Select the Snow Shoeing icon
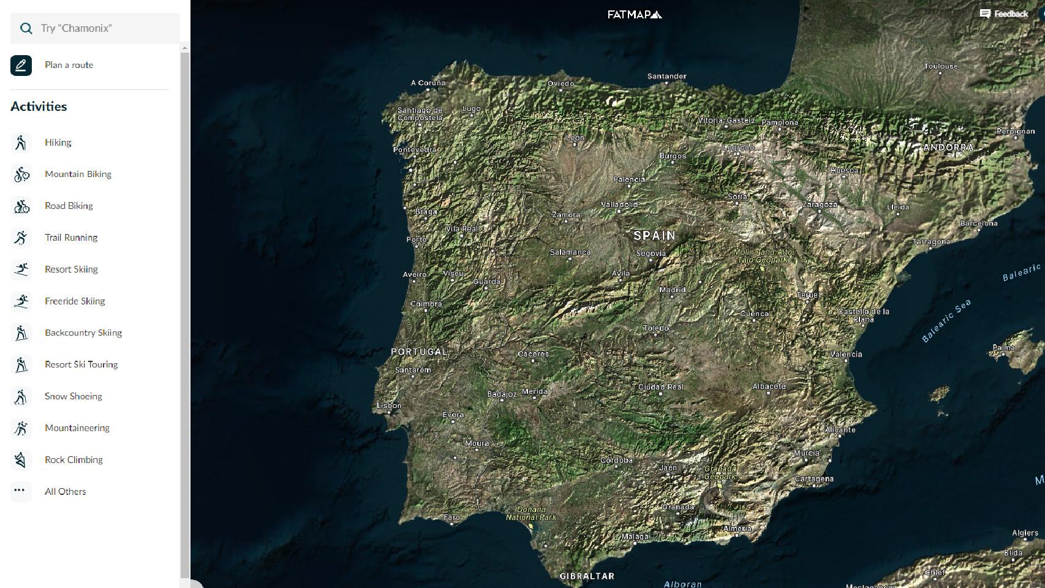This screenshot has height=588, width=1045. pos(21,397)
